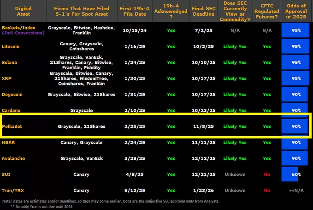Click the Digital Asset column header
The width and height of the screenshot is (313, 210).
(24, 11)
